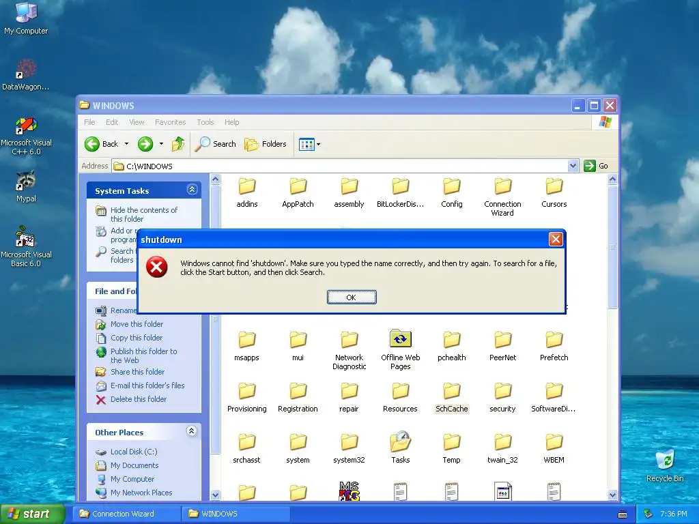This screenshot has width=699, height=524.
Task: Click the Back arrow in the toolbar
Action: 92,144
